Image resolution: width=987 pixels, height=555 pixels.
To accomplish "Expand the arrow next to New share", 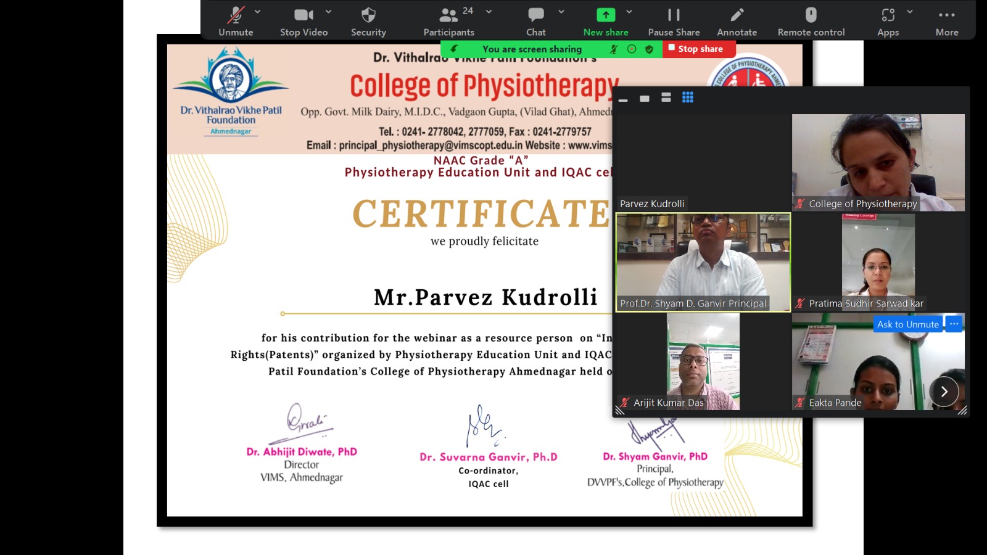I will [629, 11].
